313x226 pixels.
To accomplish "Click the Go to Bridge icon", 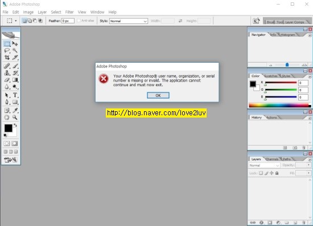I will pos(256,21).
